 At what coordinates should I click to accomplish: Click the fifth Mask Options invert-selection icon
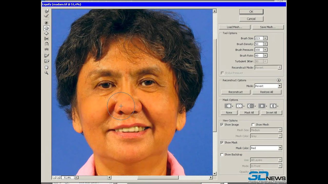click(273, 106)
